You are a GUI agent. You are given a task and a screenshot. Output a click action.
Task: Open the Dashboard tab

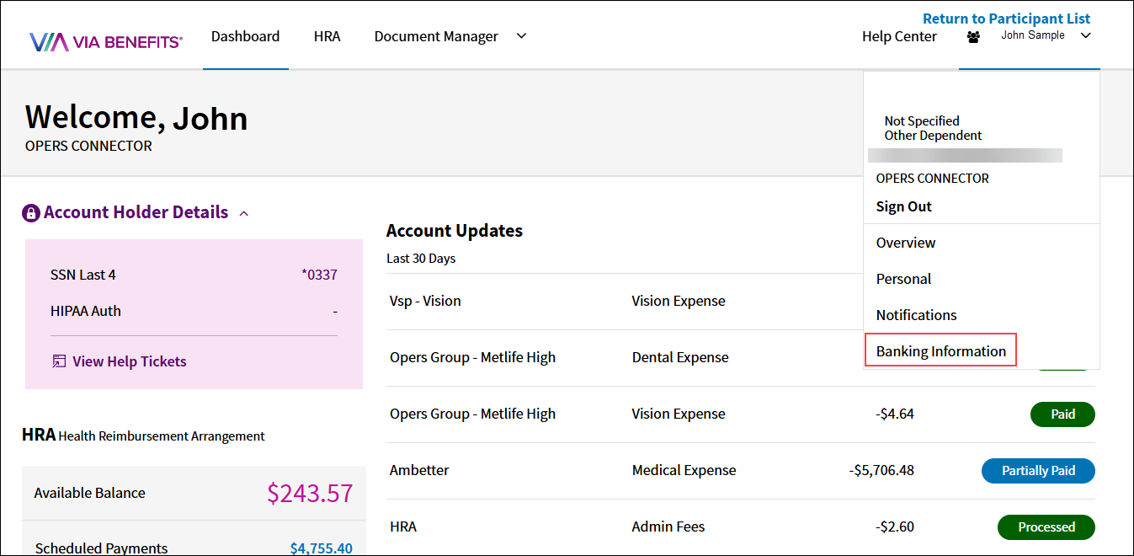click(245, 36)
